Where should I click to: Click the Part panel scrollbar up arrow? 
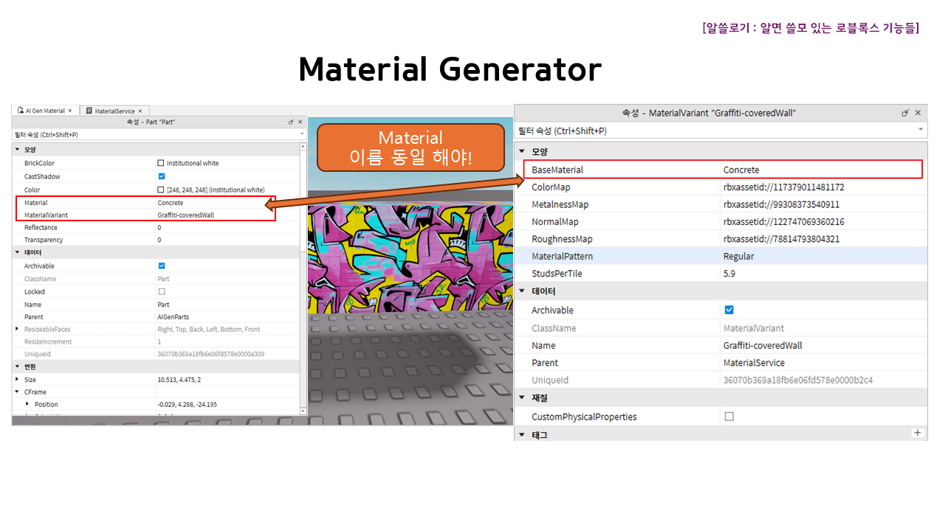point(303,147)
